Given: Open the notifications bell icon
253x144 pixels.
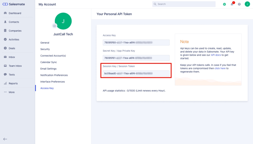Looking at the screenshot, I should pyautogui.click(x=232, y=4).
